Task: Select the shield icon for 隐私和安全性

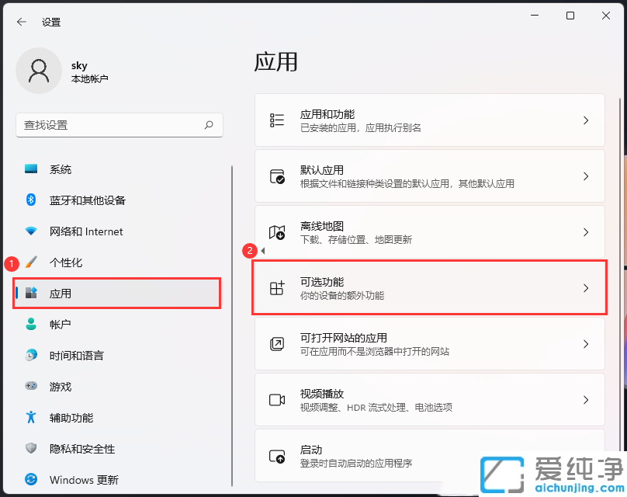Action: (29, 449)
